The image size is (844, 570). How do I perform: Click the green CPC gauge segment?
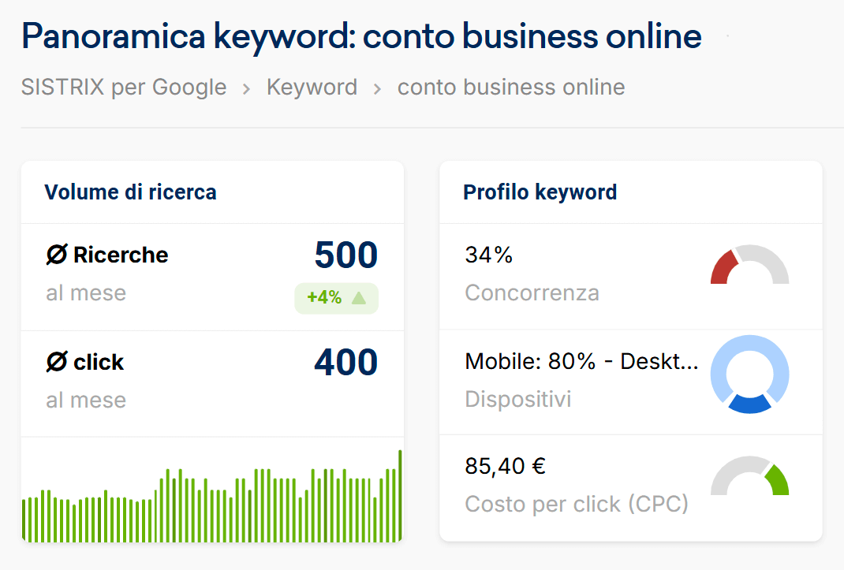[x=776, y=479]
